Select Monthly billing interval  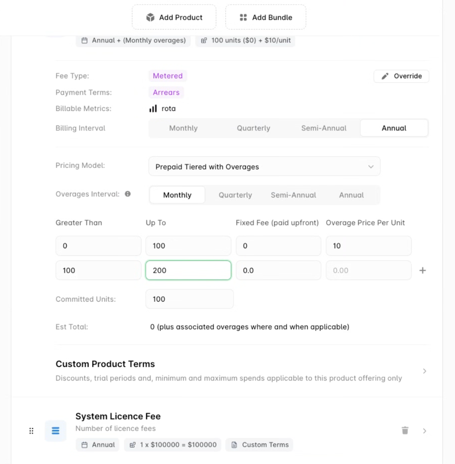click(x=183, y=128)
